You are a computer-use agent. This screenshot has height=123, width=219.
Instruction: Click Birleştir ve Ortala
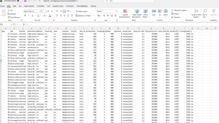84,16
